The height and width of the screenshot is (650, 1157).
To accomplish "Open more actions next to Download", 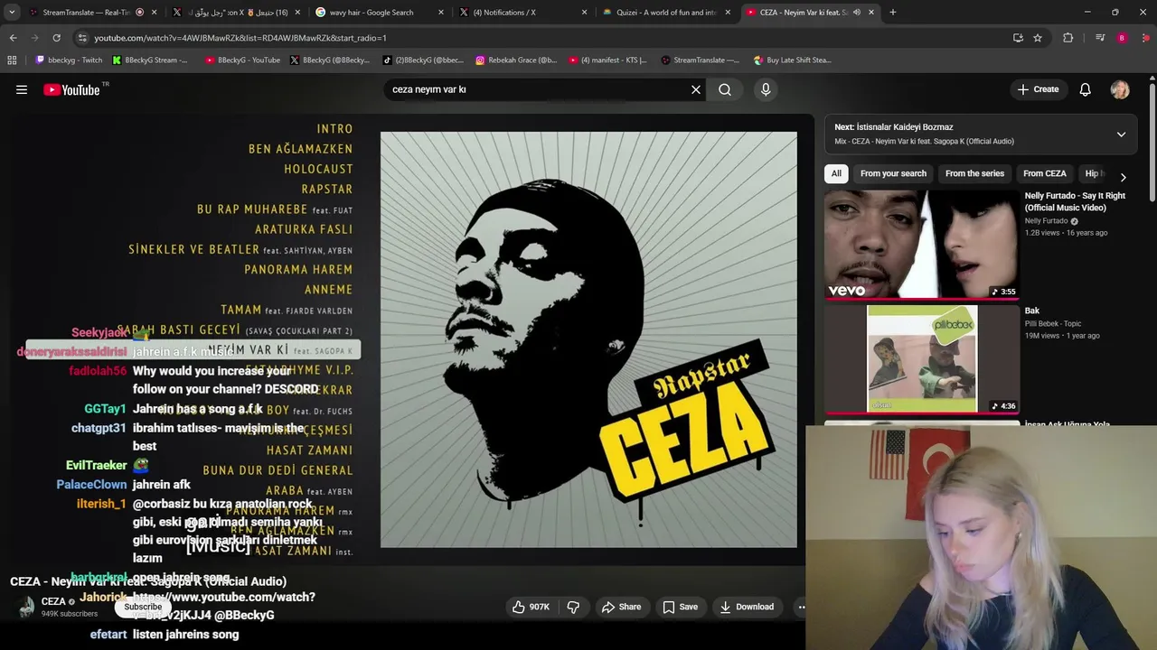I will [x=801, y=607].
